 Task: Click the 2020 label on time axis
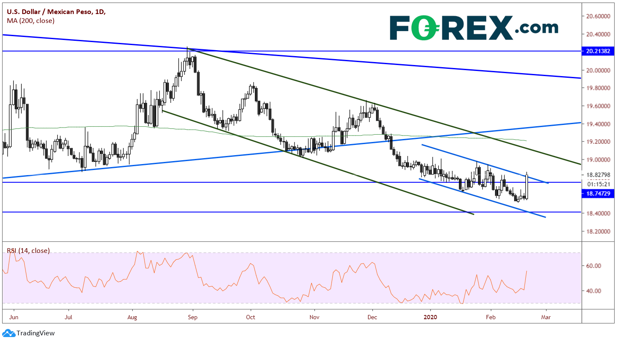point(431,317)
